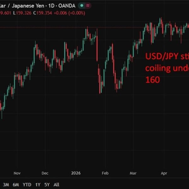Screen dimensions: 189x189
Task: Click the pink data mode icon
Action: pyautogui.click(x=88, y=6)
